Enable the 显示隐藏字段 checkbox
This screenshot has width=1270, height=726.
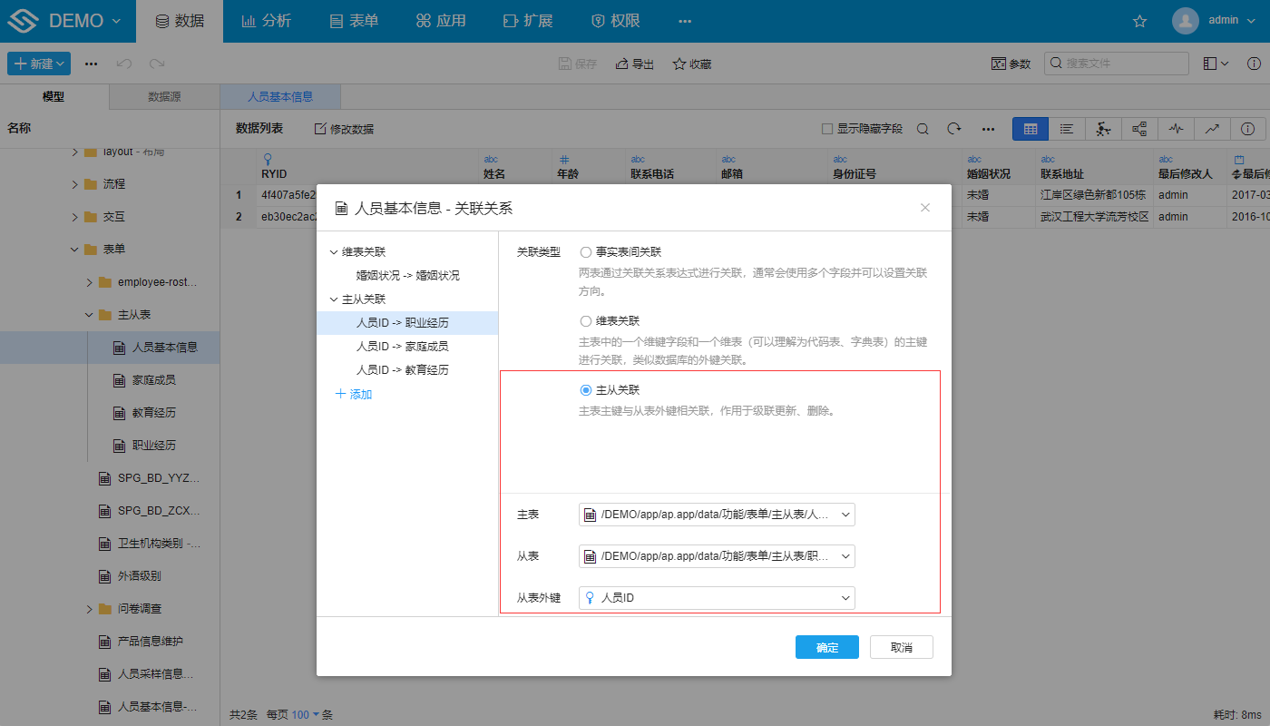coord(827,129)
